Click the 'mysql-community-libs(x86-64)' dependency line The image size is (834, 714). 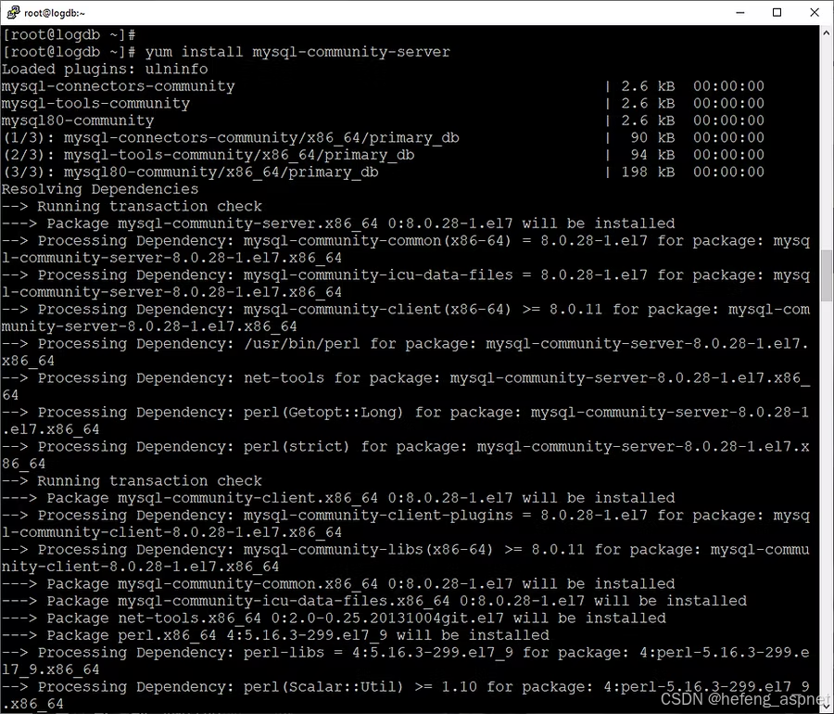pyautogui.click(x=405, y=558)
